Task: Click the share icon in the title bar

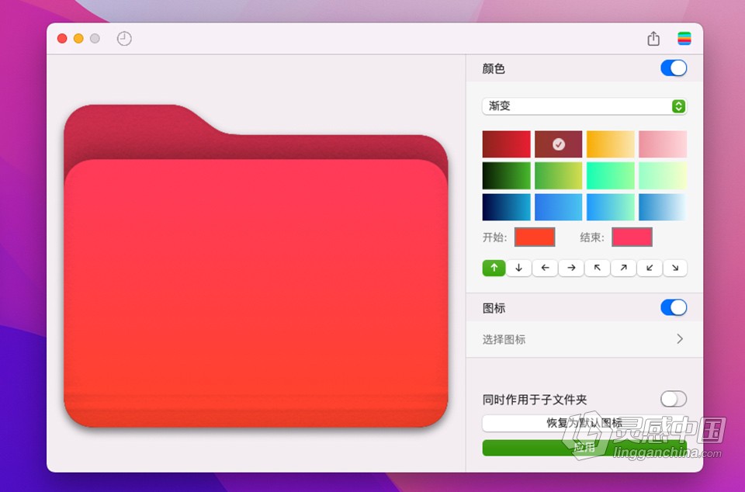Action: (653, 37)
